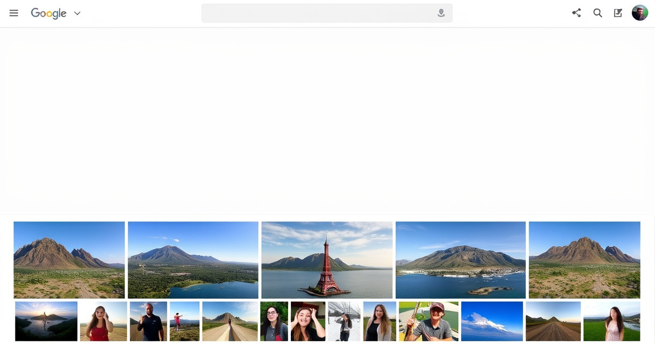The width and height of the screenshot is (655, 344).
Task: Start voice search with microphone icon
Action: point(441,13)
